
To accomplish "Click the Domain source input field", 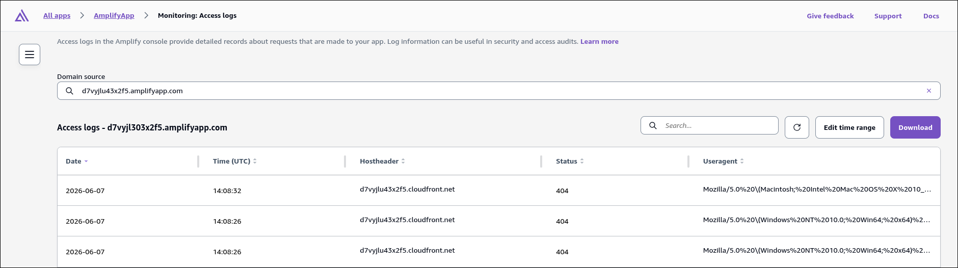I will (498, 91).
